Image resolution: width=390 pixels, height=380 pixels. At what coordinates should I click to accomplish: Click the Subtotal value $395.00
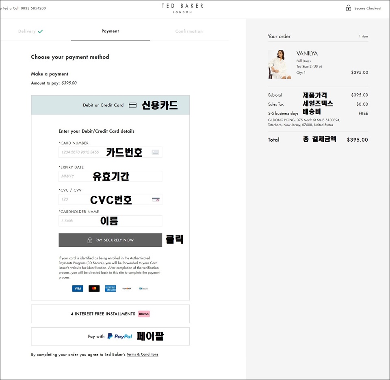(x=360, y=95)
